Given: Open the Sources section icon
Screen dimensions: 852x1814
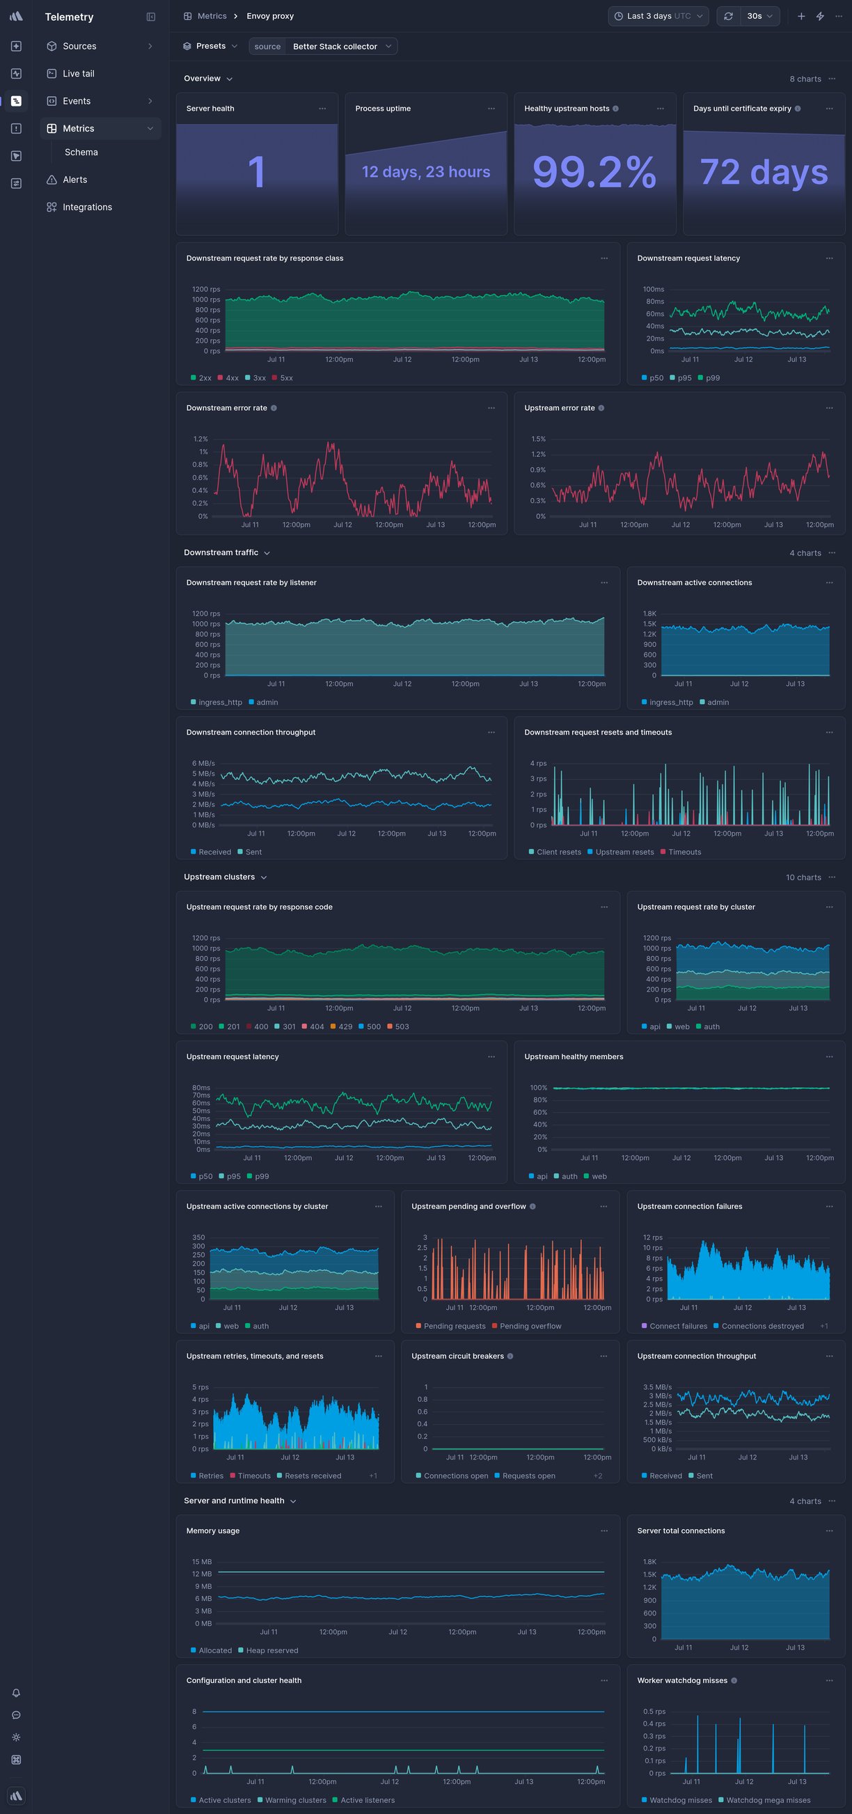Looking at the screenshot, I should click(52, 46).
